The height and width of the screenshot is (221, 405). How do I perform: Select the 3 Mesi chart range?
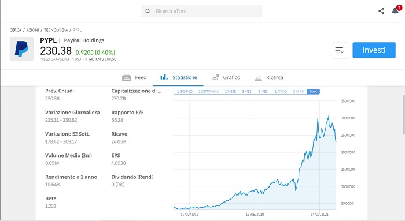[x=247, y=91]
